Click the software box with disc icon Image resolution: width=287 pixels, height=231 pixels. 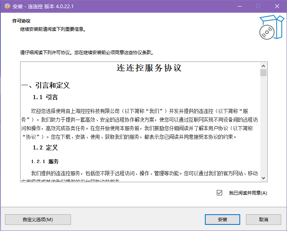pos(272,27)
